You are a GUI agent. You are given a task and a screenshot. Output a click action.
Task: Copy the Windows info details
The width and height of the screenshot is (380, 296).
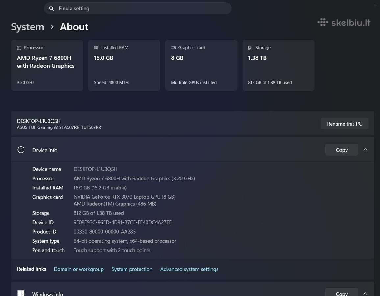[x=342, y=293]
